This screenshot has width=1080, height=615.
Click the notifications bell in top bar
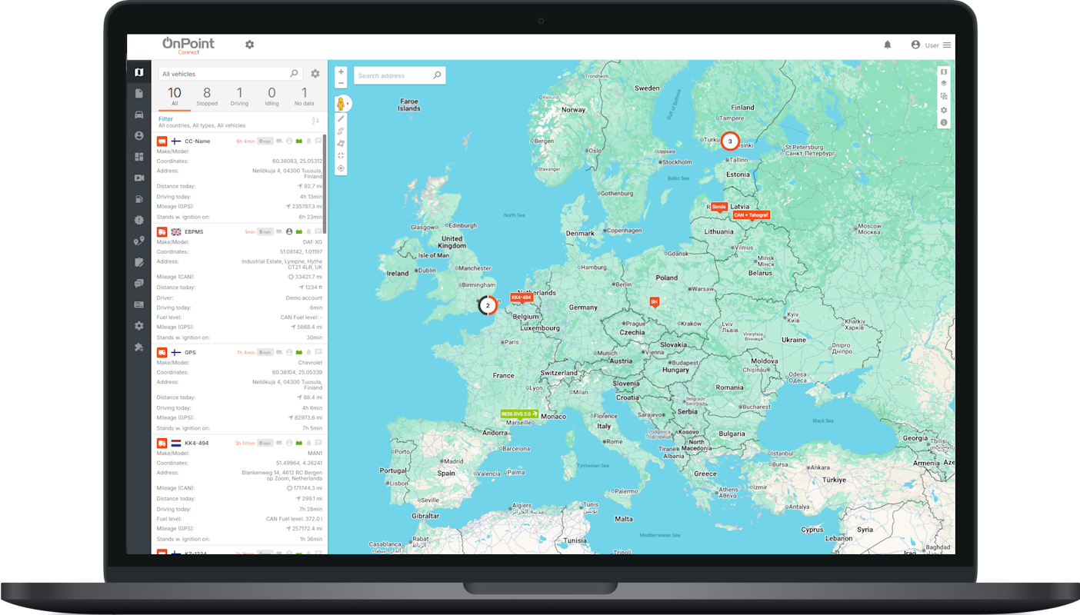(x=887, y=45)
